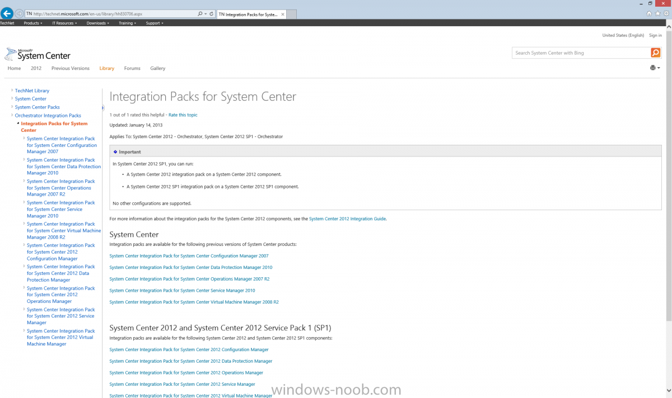Open the System Center Packs tree item

[37, 107]
